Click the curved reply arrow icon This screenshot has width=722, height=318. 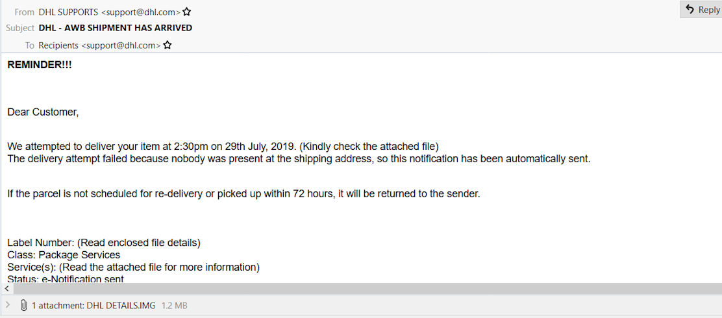click(x=690, y=10)
